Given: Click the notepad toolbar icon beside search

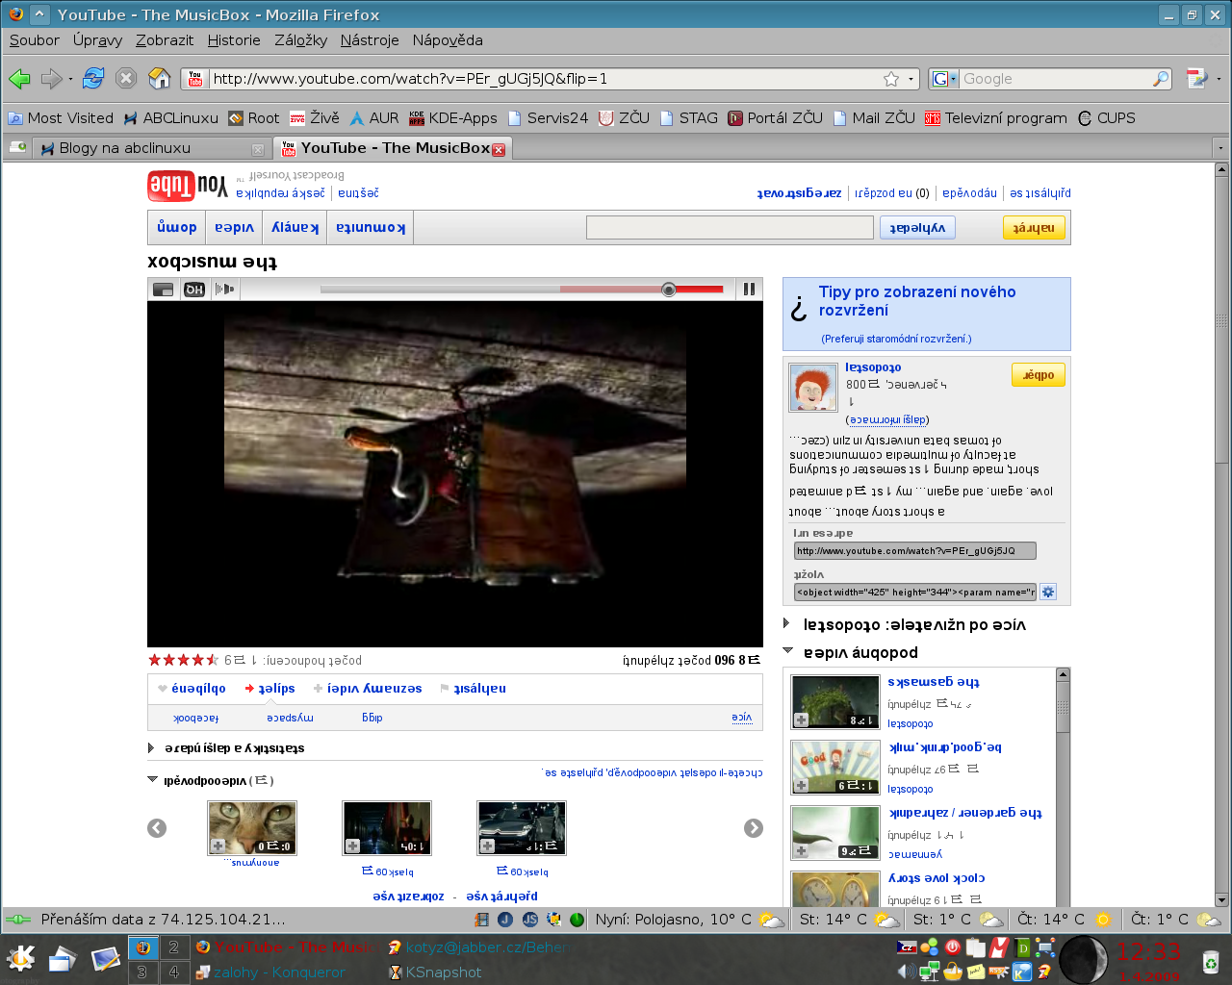Looking at the screenshot, I should (x=1196, y=79).
